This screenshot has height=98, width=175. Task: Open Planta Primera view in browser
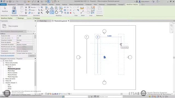coord(12,75)
